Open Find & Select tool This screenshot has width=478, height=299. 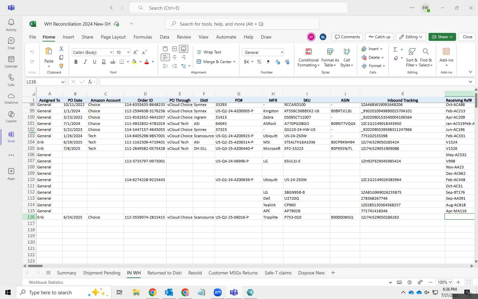coord(426,57)
